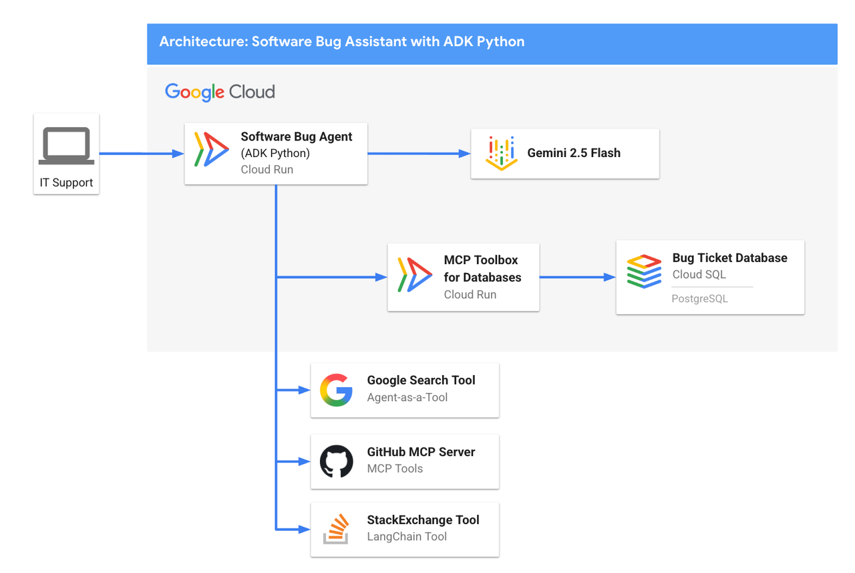Select the MCP Toolbox ADK icon
The height and width of the screenshot is (573, 855).
coord(415,275)
